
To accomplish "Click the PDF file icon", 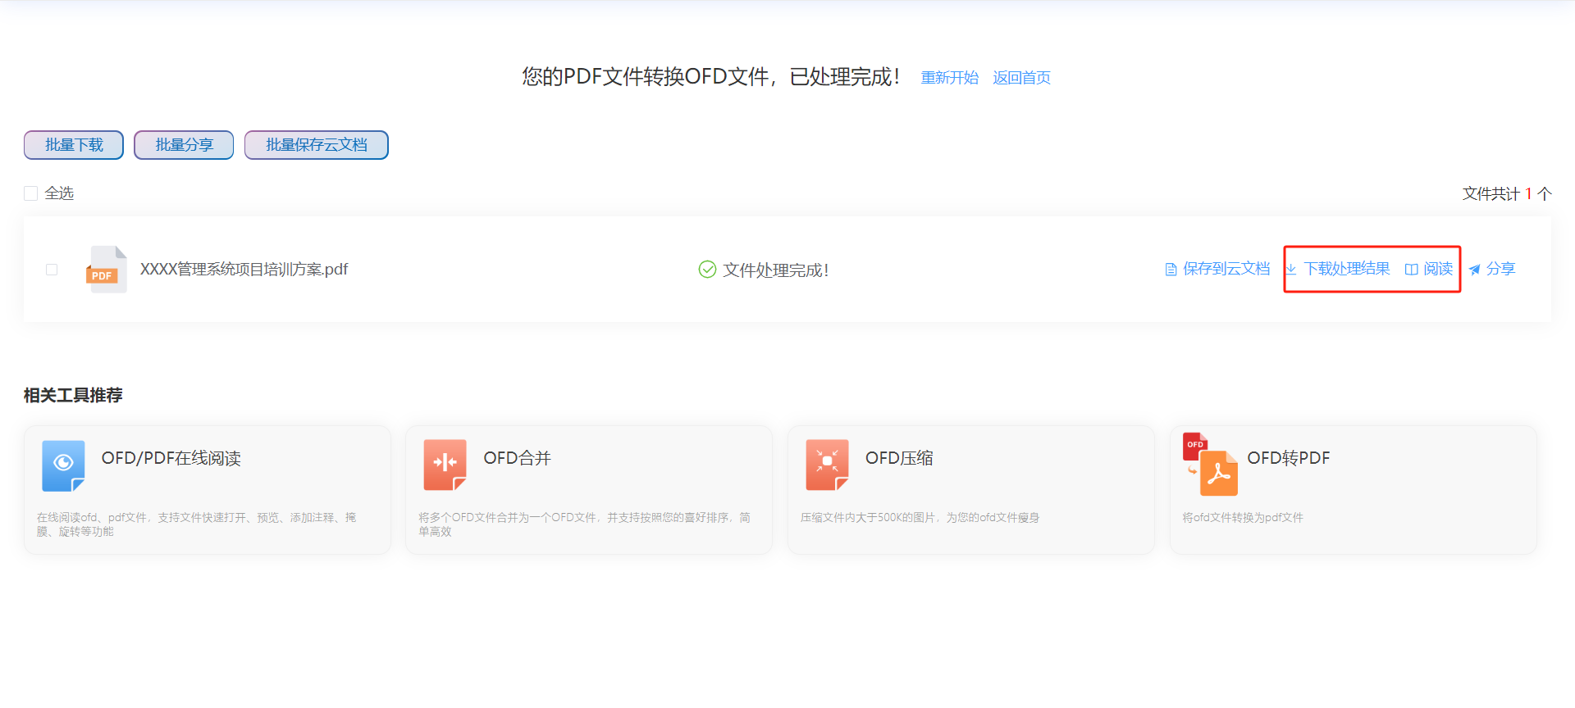I will click(106, 270).
